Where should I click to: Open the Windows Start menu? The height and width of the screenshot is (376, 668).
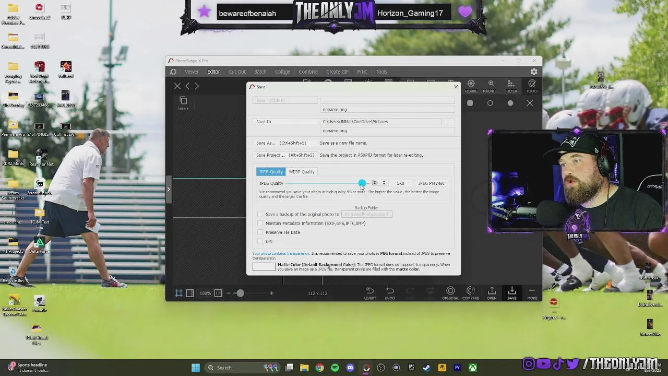point(196,368)
